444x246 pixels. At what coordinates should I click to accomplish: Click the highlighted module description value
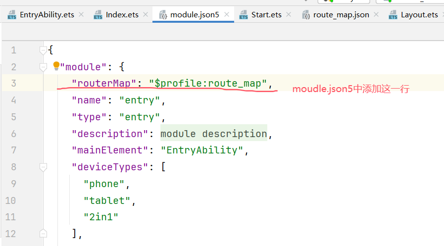point(214,134)
